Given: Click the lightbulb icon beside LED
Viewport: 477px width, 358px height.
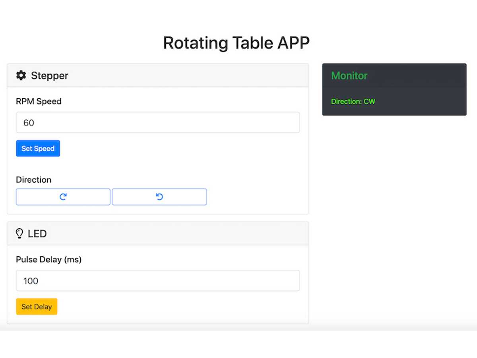Looking at the screenshot, I should click(x=19, y=233).
